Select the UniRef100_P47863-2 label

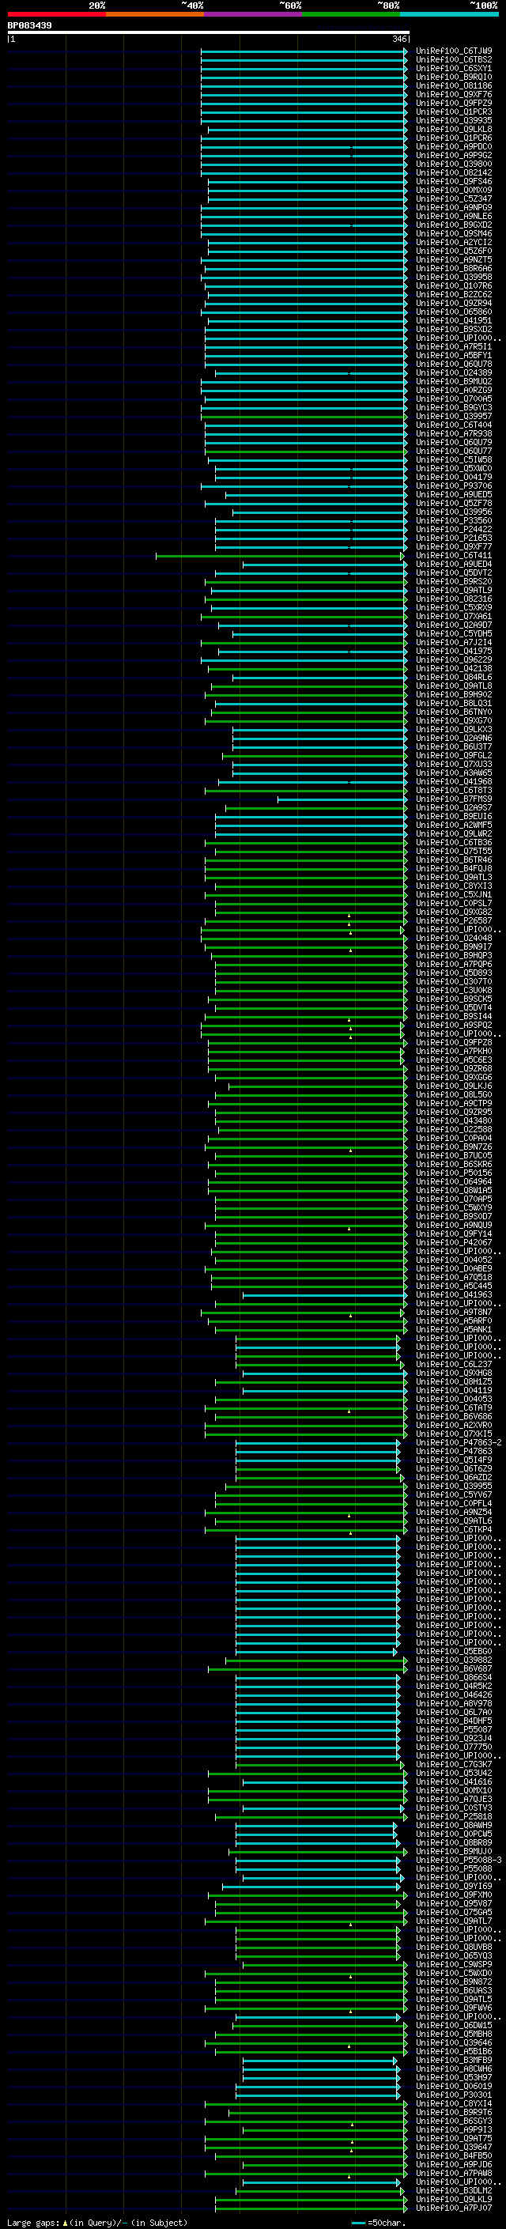click(459, 1442)
